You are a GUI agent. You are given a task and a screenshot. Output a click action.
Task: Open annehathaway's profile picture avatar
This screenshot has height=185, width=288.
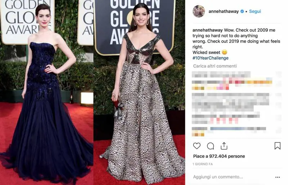coord(199,11)
